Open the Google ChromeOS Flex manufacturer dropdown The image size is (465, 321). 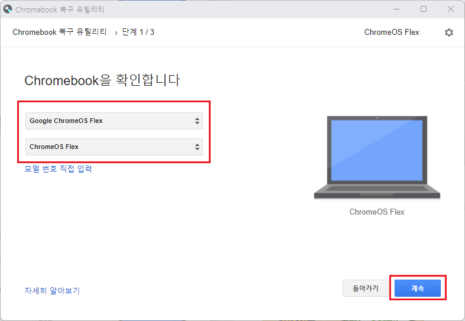coord(114,121)
